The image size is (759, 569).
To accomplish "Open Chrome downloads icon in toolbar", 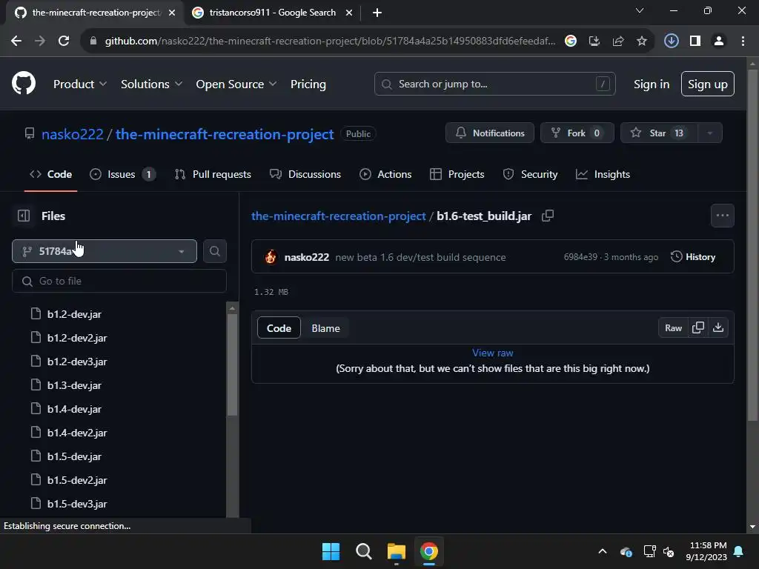I will 671,41.
